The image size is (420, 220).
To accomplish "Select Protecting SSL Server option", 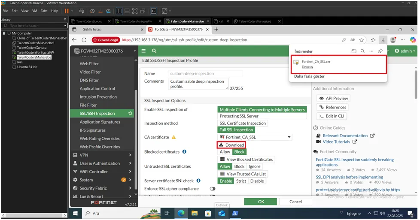I will [x=262, y=116].
